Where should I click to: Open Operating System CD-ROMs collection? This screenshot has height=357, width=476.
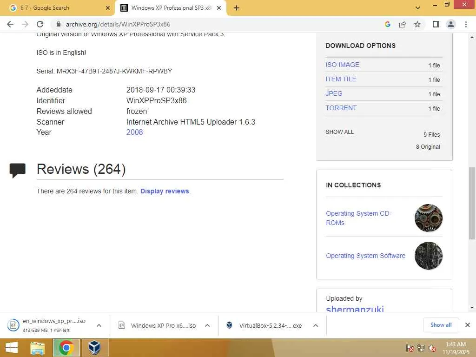point(358,218)
